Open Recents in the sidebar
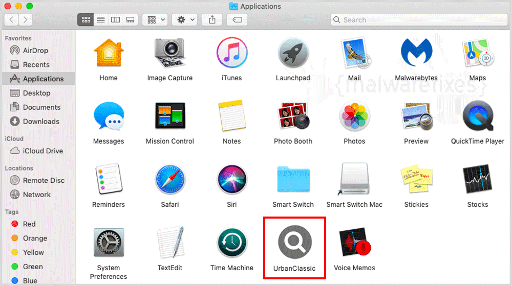This screenshot has width=512, height=286. tap(38, 64)
